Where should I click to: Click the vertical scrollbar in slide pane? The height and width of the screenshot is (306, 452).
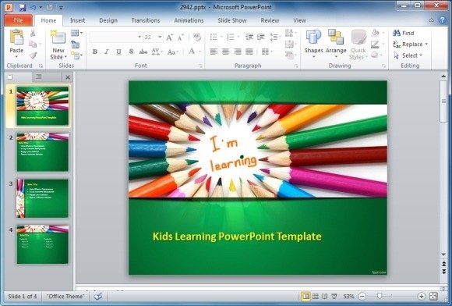(443, 101)
